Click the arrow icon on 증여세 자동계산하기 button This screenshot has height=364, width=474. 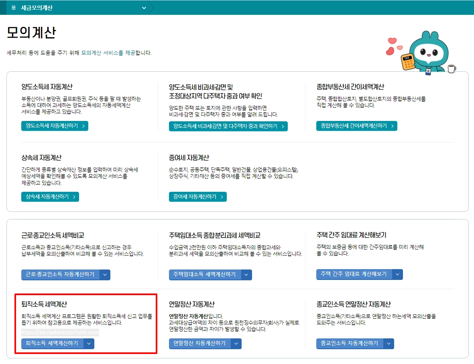pos(222,197)
